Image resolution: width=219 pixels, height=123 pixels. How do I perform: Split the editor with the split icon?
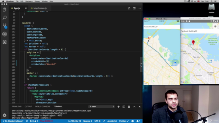coord(134,8)
